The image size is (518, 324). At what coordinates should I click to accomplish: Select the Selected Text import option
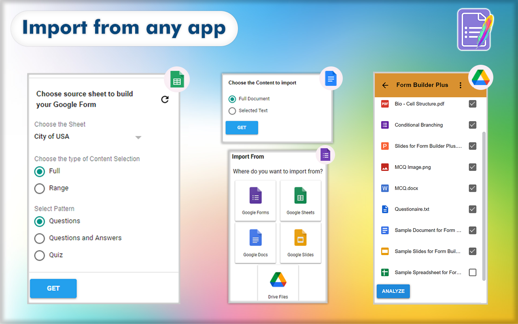tap(232, 110)
